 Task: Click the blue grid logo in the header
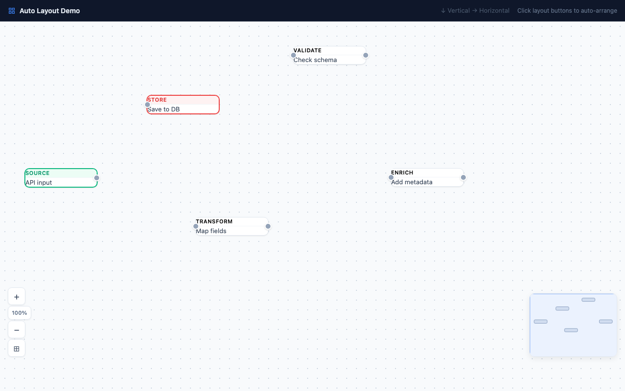pos(11,10)
